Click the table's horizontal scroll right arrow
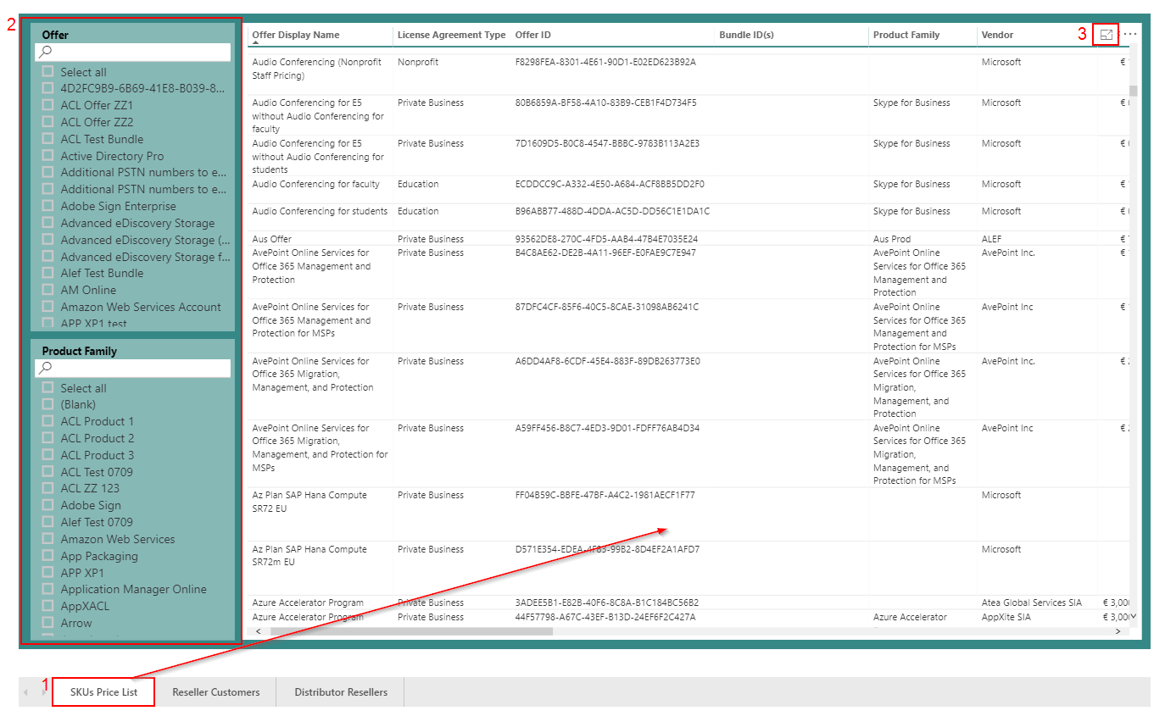This screenshot has width=1165, height=722. tap(1118, 631)
